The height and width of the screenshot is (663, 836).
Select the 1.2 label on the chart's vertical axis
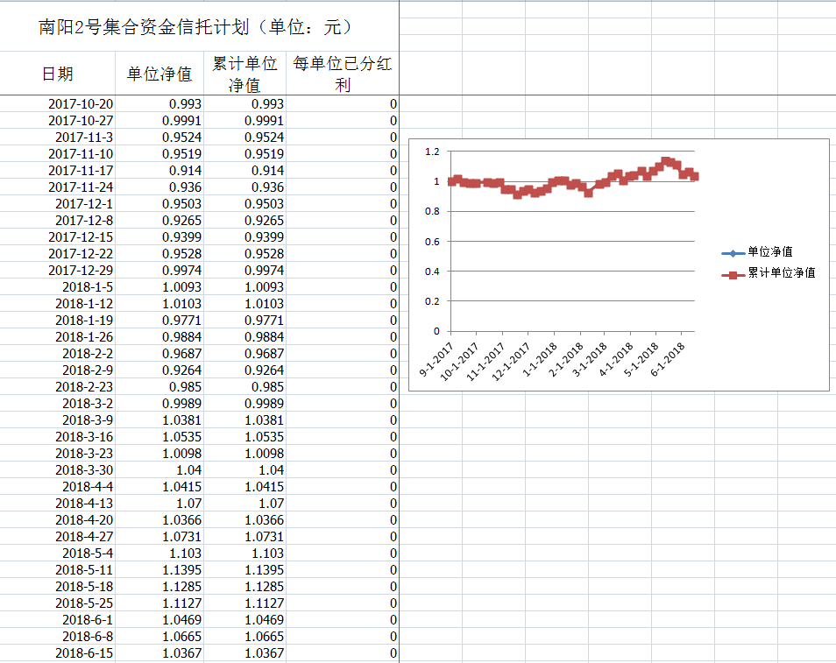430,152
